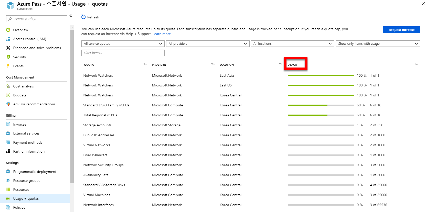Screen dimensions: 426x212
Task: Click the Search (Ctrl+/) input field
Action: [x=37, y=19]
